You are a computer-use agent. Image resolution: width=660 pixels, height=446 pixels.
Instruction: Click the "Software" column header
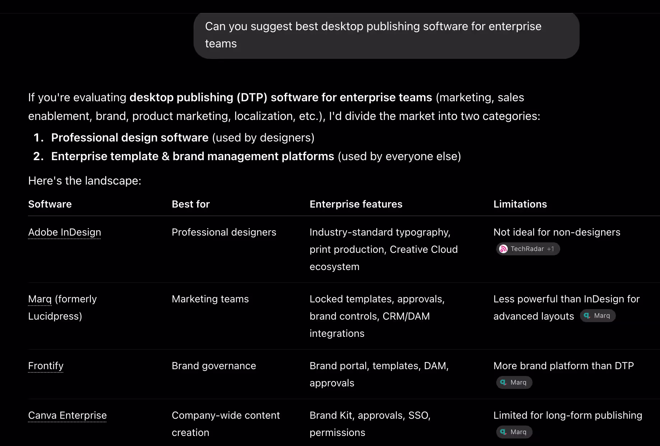(50, 204)
